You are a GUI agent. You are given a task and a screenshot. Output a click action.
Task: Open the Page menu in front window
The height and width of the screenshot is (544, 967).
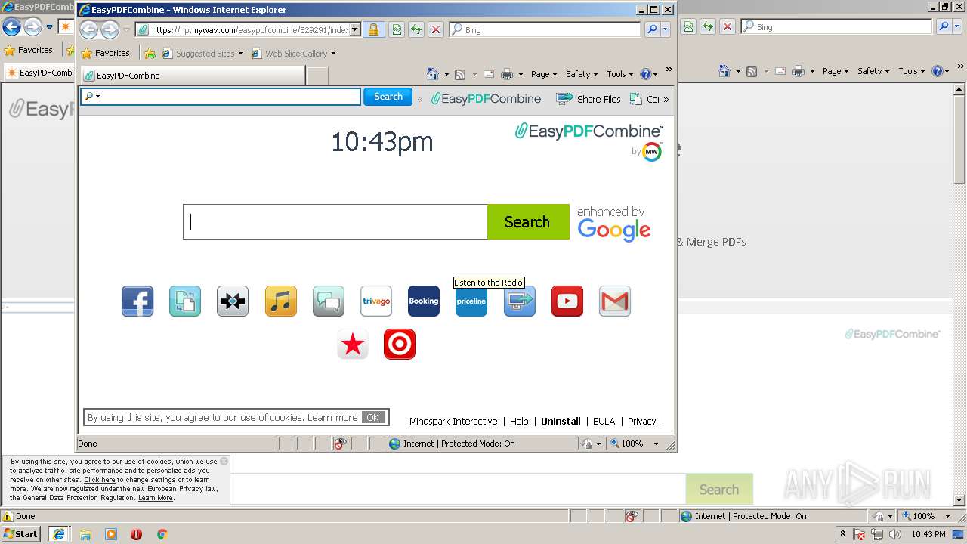[544, 74]
